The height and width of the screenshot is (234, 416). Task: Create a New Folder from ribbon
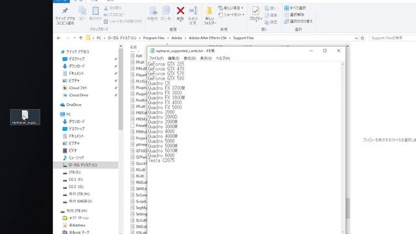209,16
